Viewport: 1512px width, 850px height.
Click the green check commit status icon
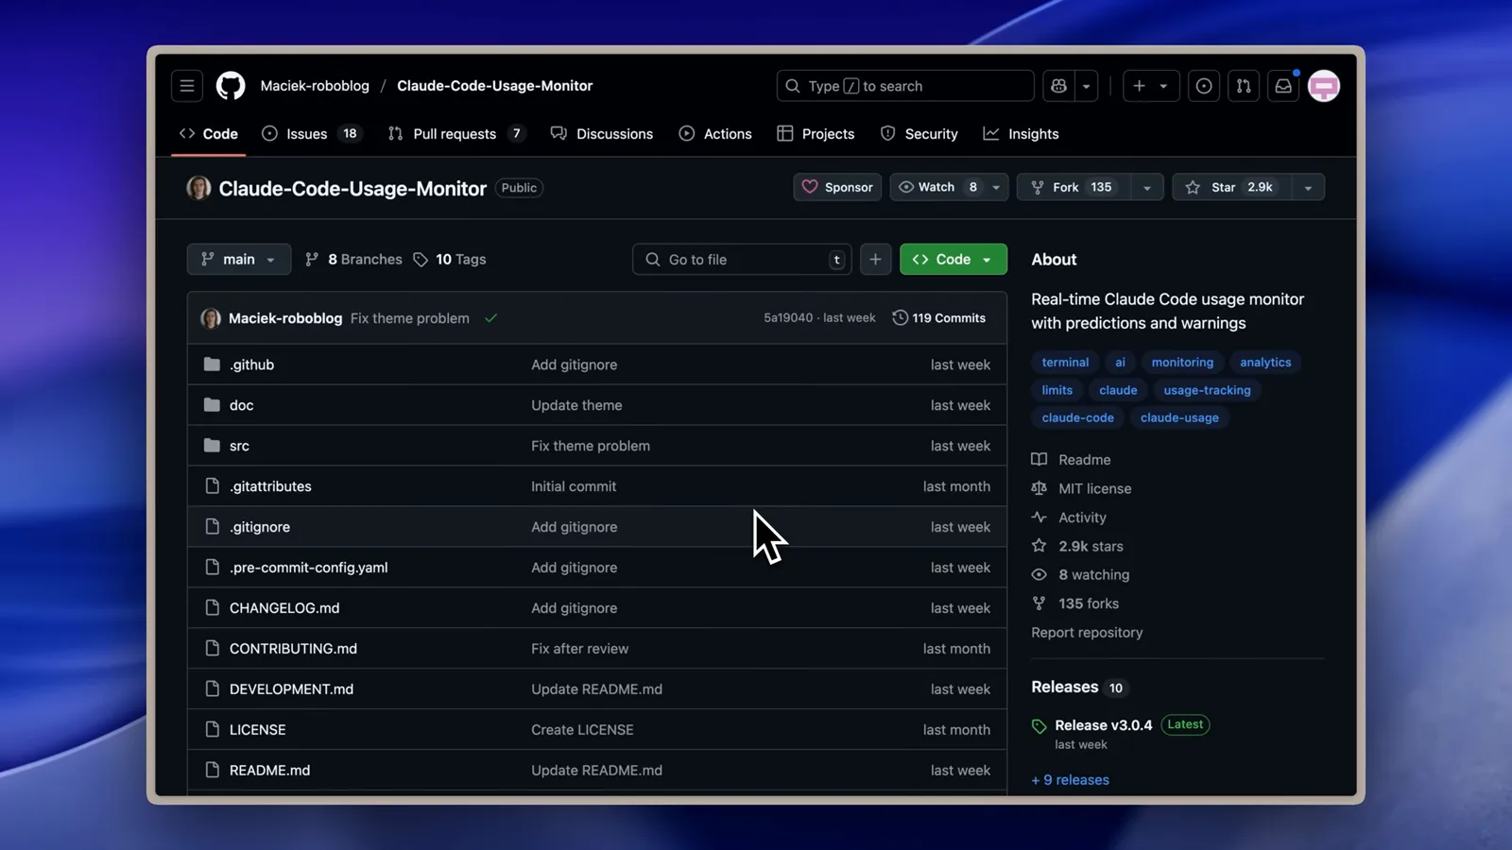pos(491,318)
